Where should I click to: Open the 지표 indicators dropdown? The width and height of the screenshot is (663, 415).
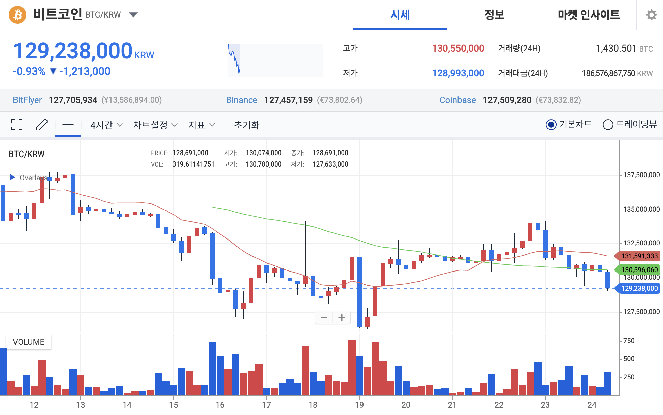click(201, 125)
